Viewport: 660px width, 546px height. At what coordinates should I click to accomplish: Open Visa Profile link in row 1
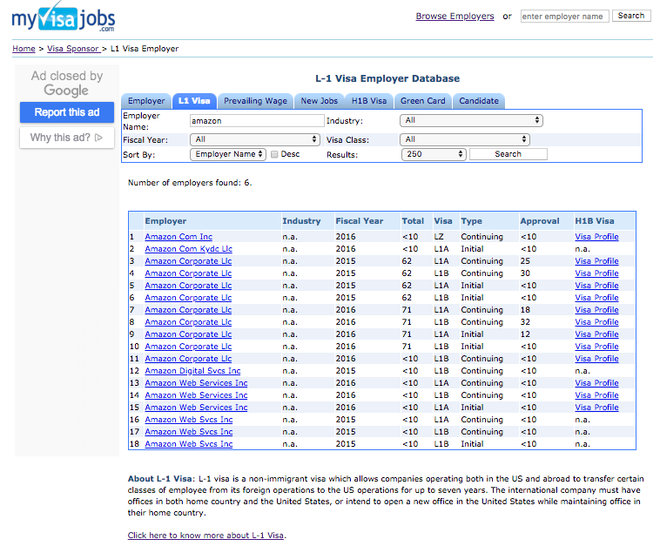tap(596, 237)
